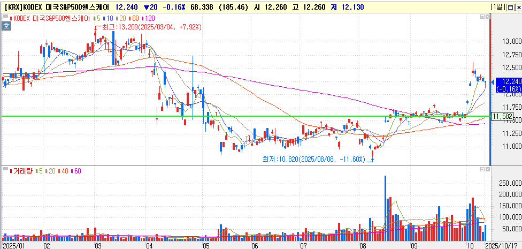The image size is (522, 249).
Task: Click the 200,000 volume axis label
Action: point(510,195)
